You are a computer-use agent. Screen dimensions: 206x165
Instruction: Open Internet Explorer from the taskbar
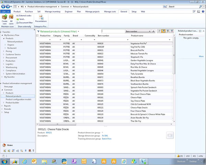[24, 161]
